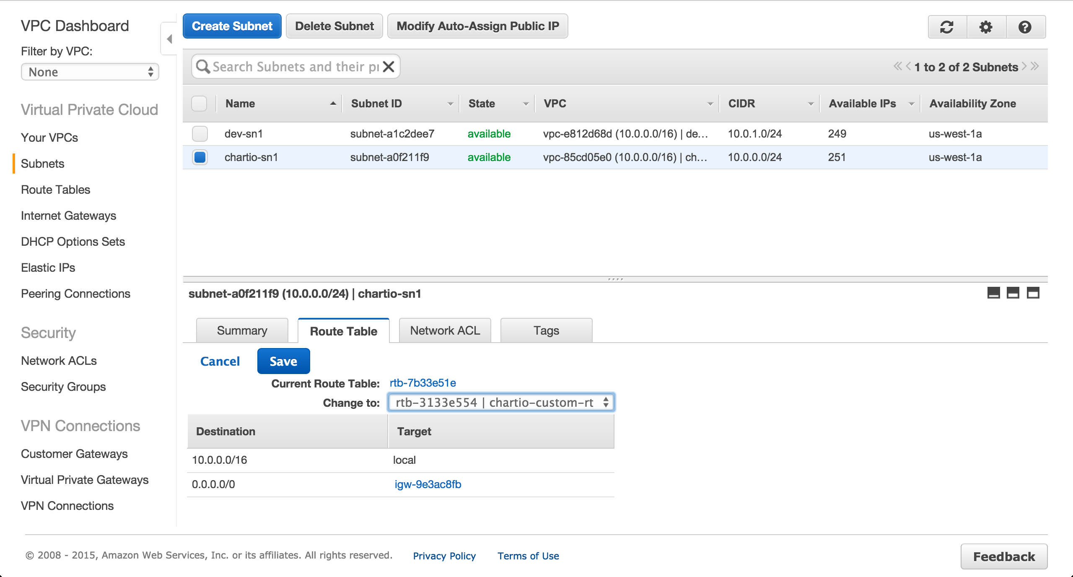This screenshot has width=1073, height=577.
Task: Set details pane to half-height icon
Action: 1013,293
